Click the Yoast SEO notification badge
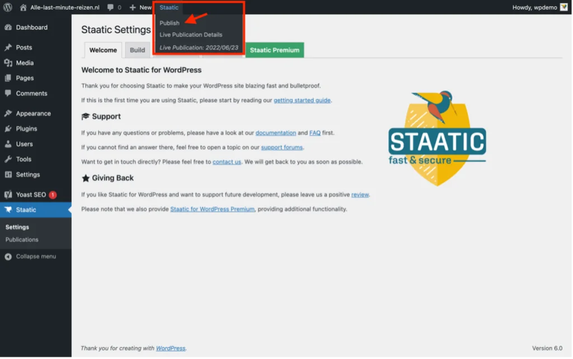Image resolution: width=573 pixels, height=359 pixels. (x=53, y=195)
